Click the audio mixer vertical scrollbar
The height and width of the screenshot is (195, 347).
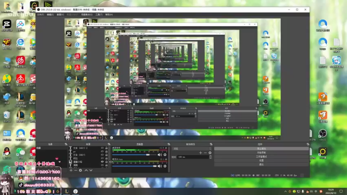(x=169, y=159)
